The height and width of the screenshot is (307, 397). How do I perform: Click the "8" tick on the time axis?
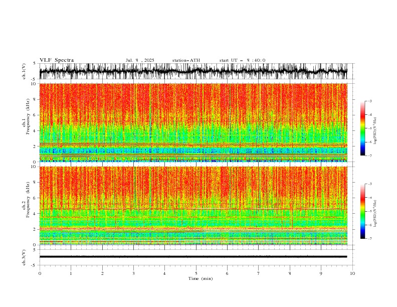tap(290, 273)
